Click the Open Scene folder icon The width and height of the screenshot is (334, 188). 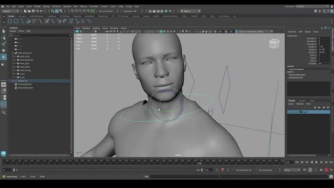(x=29, y=11)
